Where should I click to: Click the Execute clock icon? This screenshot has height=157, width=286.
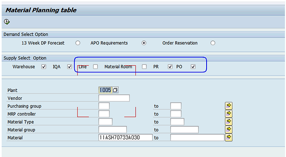coord(7,22)
